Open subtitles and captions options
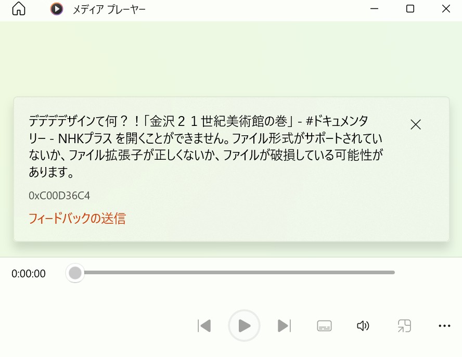Screen dimensions: 462x357 coord(324,326)
